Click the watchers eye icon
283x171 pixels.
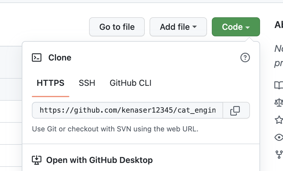[279, 137]
